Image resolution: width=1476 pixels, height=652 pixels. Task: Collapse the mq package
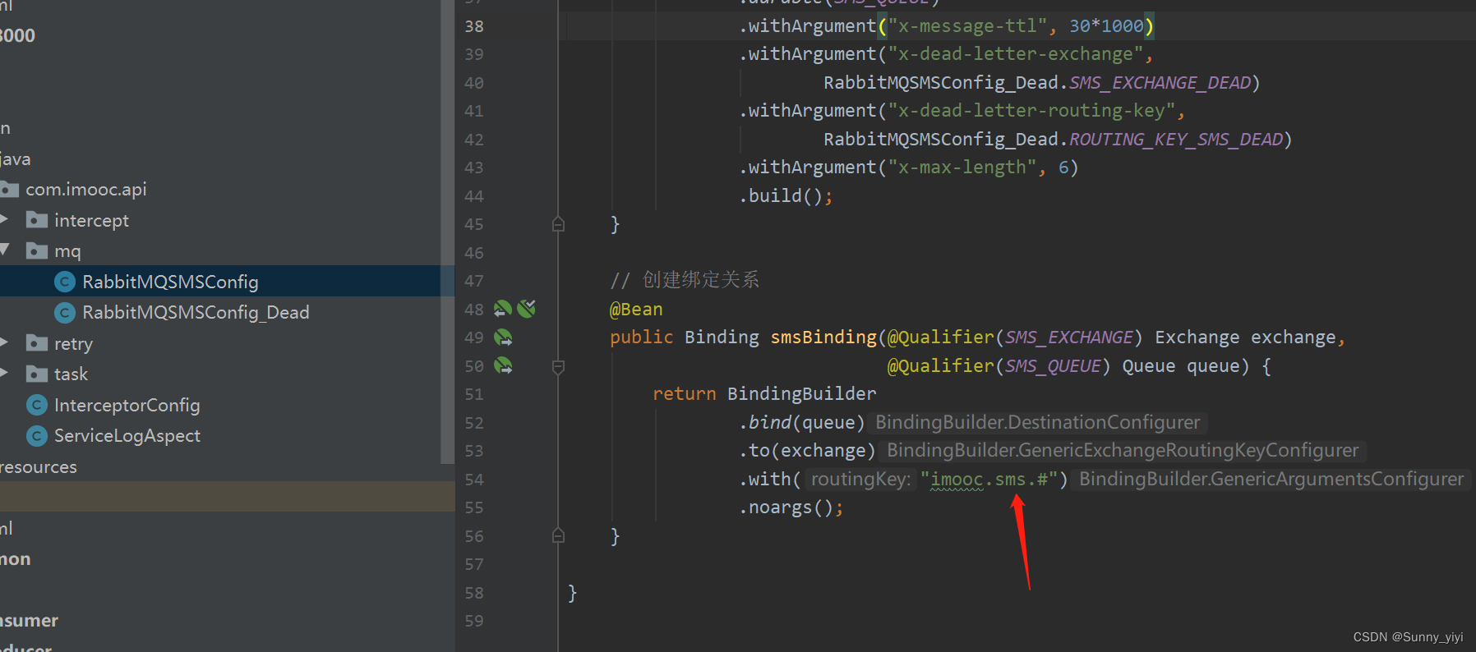point(4,250)
